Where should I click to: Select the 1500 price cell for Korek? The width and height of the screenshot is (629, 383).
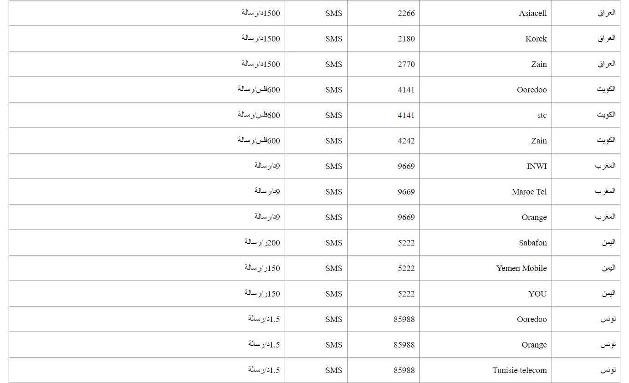(261, 39)
